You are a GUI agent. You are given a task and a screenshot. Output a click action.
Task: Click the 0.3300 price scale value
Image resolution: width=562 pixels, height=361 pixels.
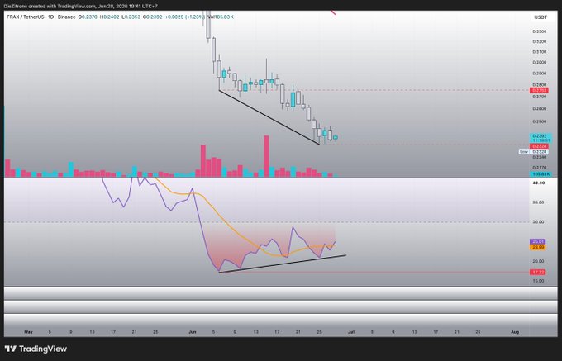point(539,31)
